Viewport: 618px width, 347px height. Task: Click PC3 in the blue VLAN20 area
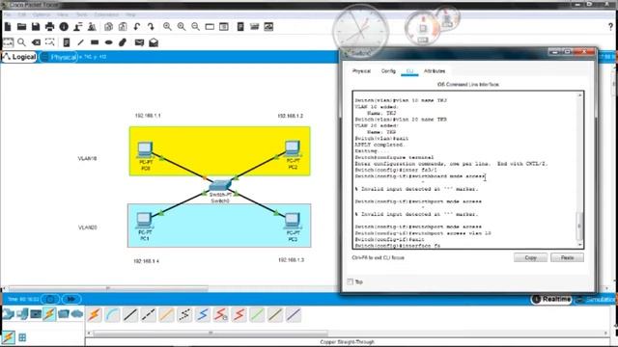click(293, 221)
